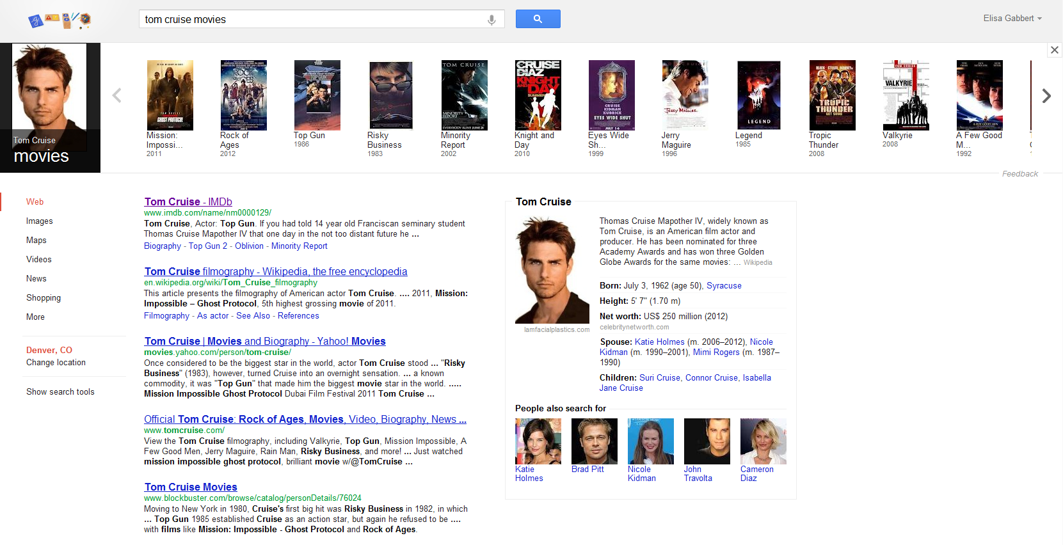Click Katie Holmes thumbnail photo
This screenshot has height=545, width=1063.
[538, 441]
